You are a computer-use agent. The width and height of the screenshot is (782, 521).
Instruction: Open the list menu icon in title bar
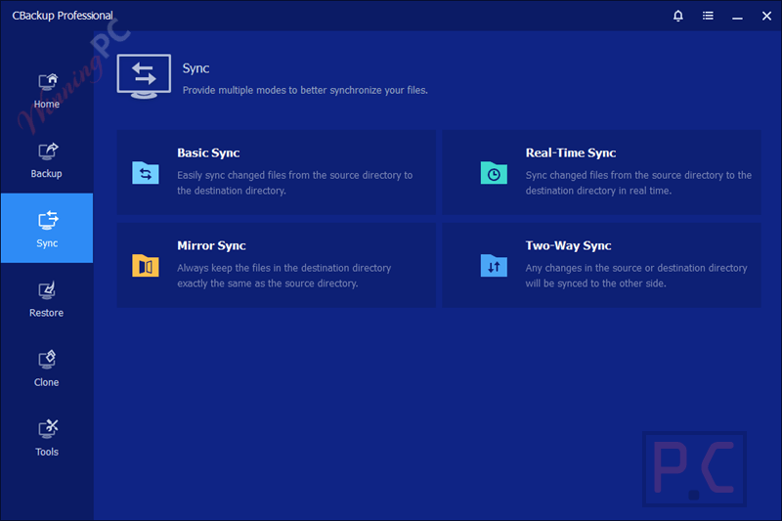pyautogui.click(x=708, y=16)
